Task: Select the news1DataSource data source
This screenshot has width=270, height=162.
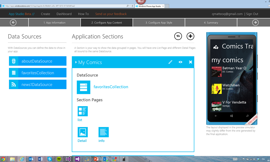Action: pos(38,84)
